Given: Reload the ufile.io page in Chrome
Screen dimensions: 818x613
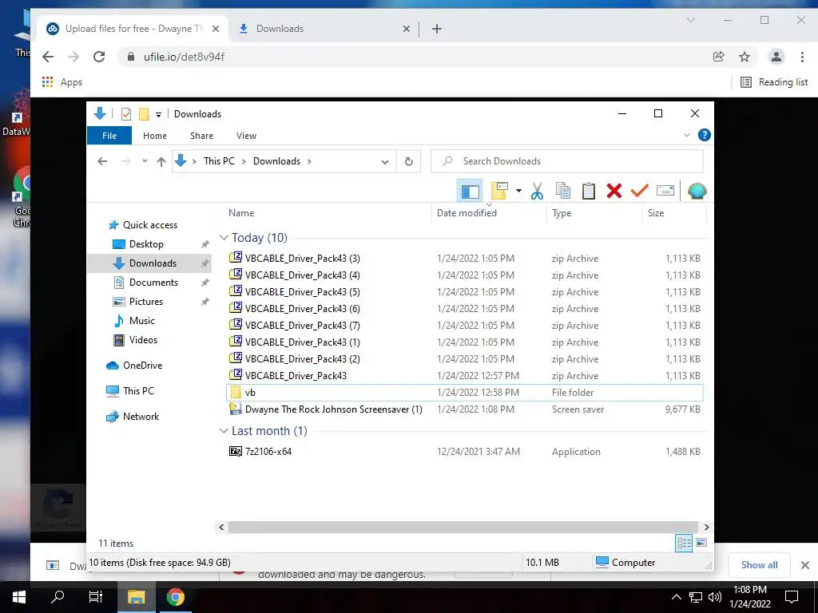Looking at the screenshot, I should point(99,57).
